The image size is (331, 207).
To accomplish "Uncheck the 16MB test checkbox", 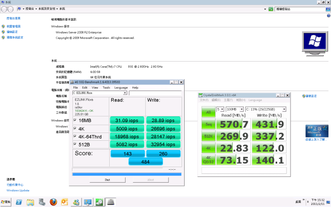I will pos(74,120).
